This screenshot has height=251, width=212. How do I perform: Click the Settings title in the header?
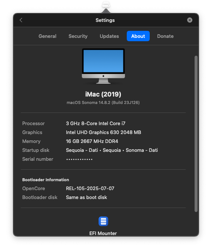click(105, 20)
